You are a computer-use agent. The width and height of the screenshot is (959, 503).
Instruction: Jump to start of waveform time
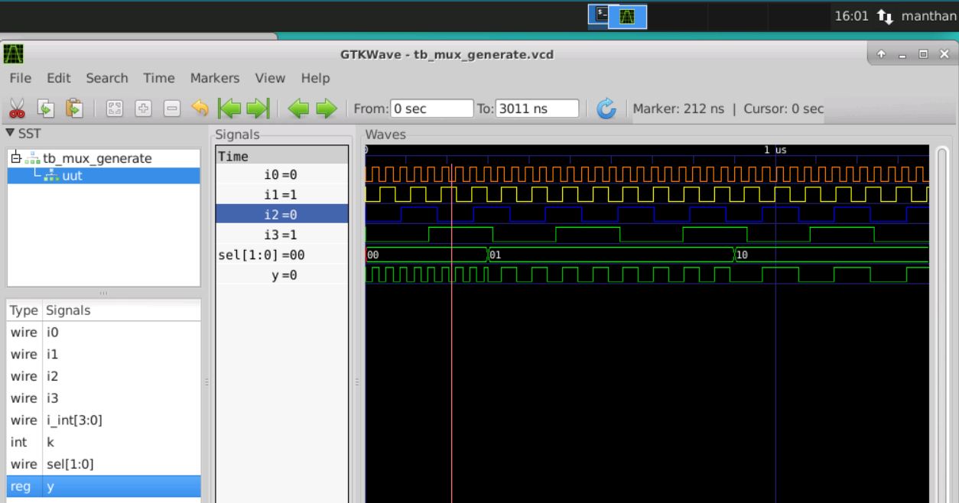pos(229,109)
